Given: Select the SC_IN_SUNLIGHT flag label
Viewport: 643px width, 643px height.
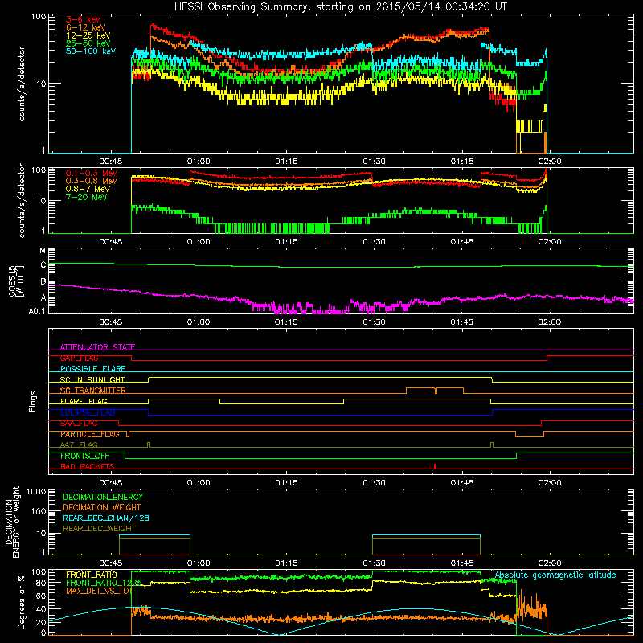Looking at the screenshot, I should pos(92,379).
